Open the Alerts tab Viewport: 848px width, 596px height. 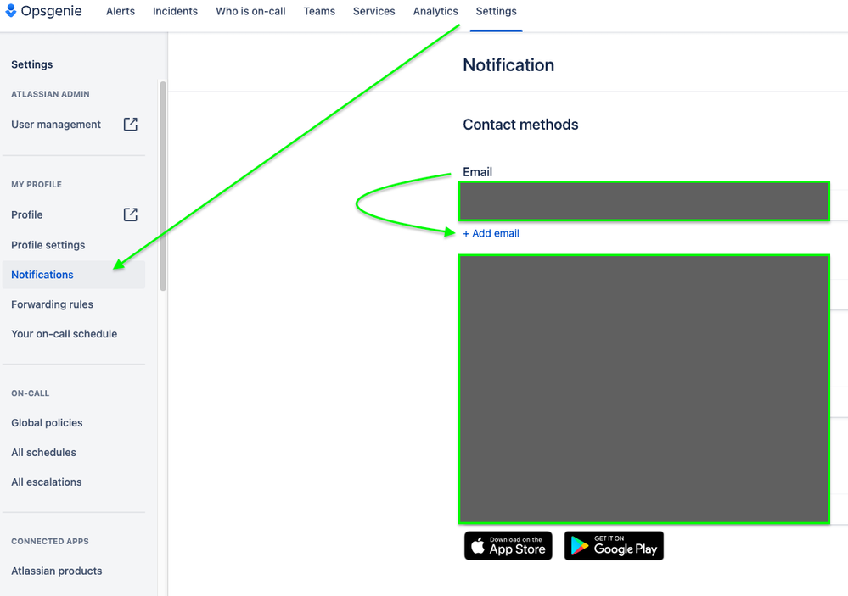120,11
